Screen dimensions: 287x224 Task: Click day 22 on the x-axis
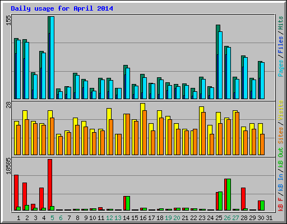193,218
